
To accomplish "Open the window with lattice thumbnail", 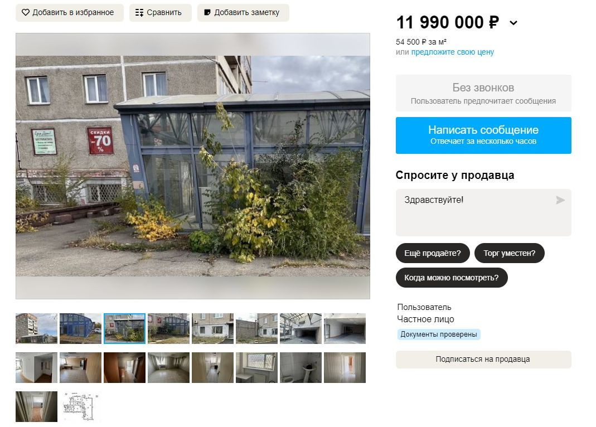I will pos(256,367).
